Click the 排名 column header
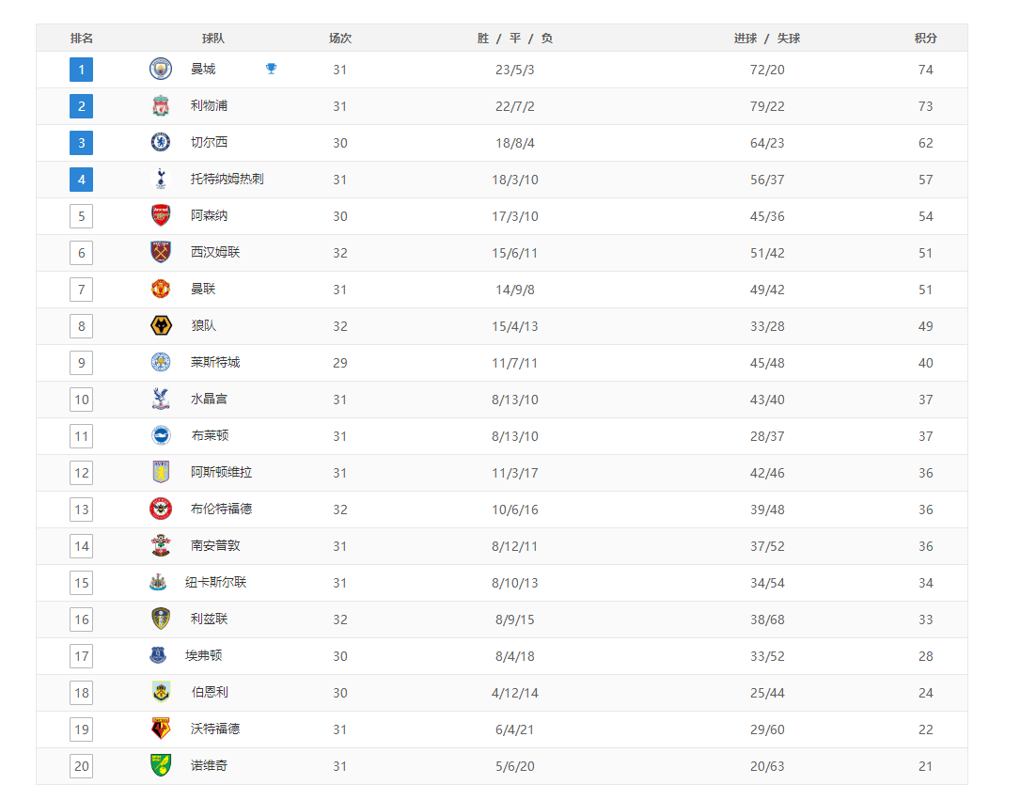This screenshot has width=1036, height=800. coord(81,39)
